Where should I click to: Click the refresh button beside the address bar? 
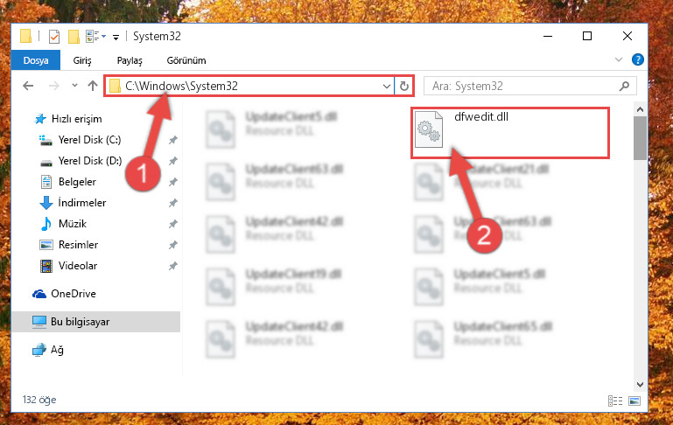click(x=403, y=87)
